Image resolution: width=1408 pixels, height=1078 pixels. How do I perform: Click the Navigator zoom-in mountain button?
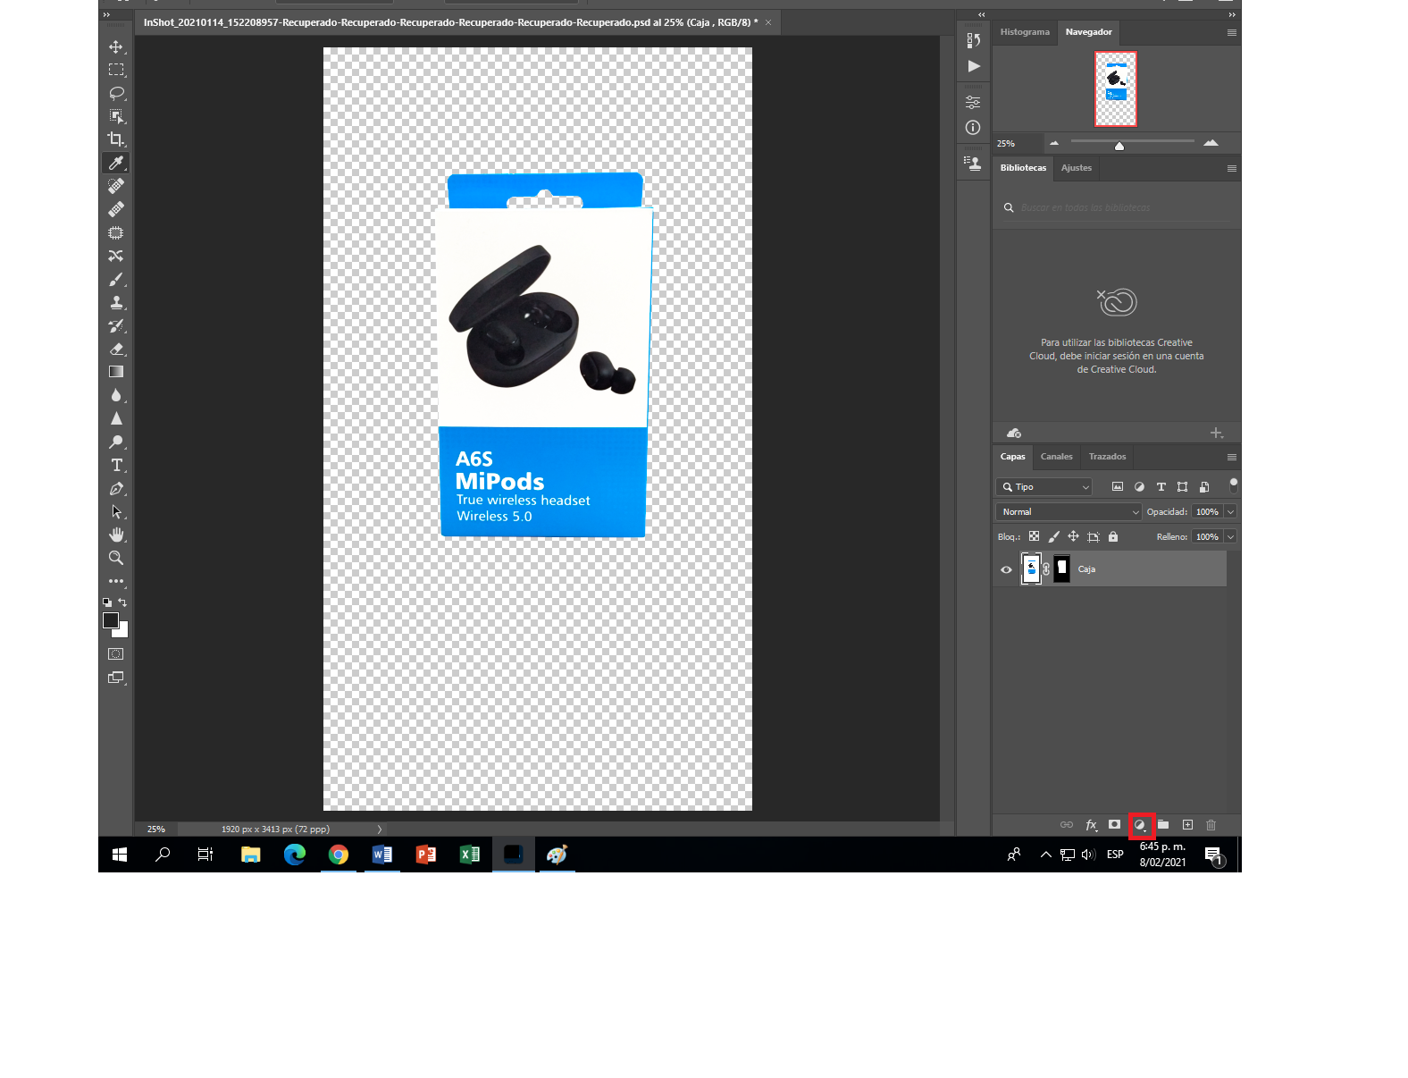[1211, 143]
